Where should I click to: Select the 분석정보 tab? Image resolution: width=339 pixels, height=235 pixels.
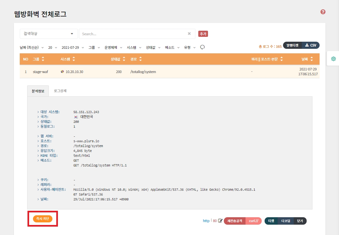tap(38, 91)
